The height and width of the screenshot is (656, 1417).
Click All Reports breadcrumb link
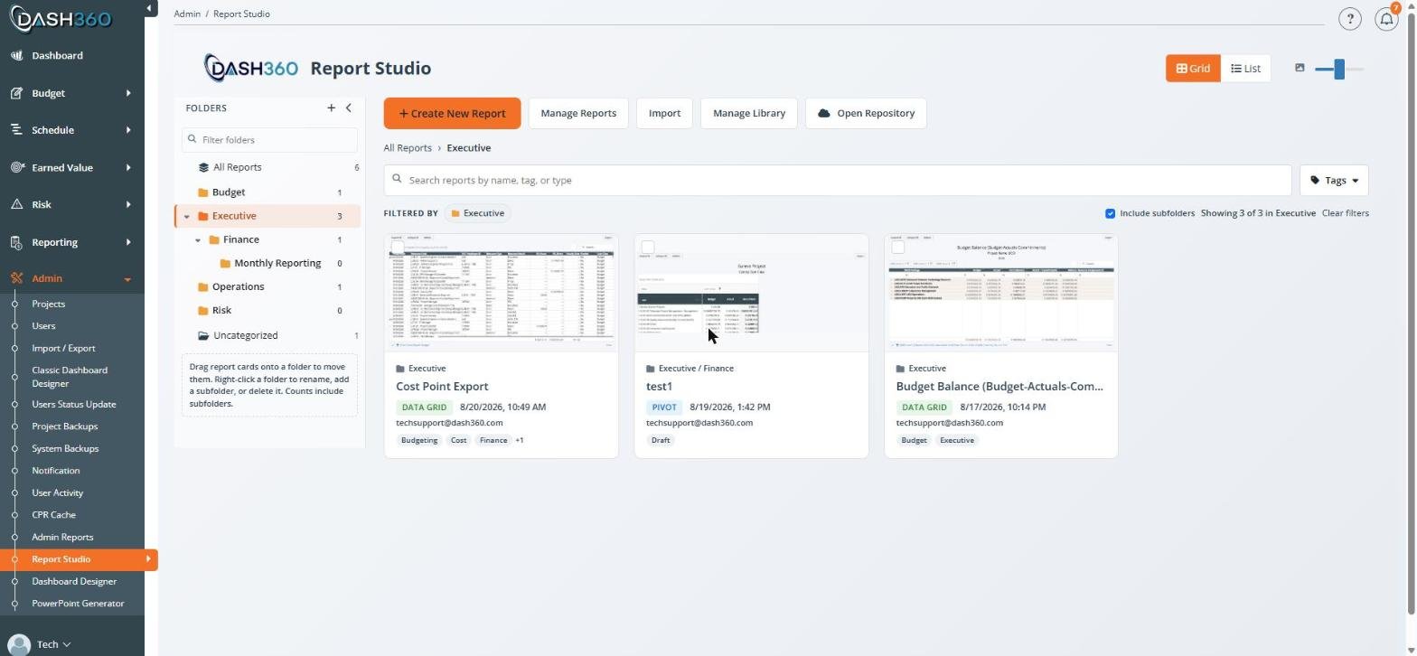pos(408,148)
